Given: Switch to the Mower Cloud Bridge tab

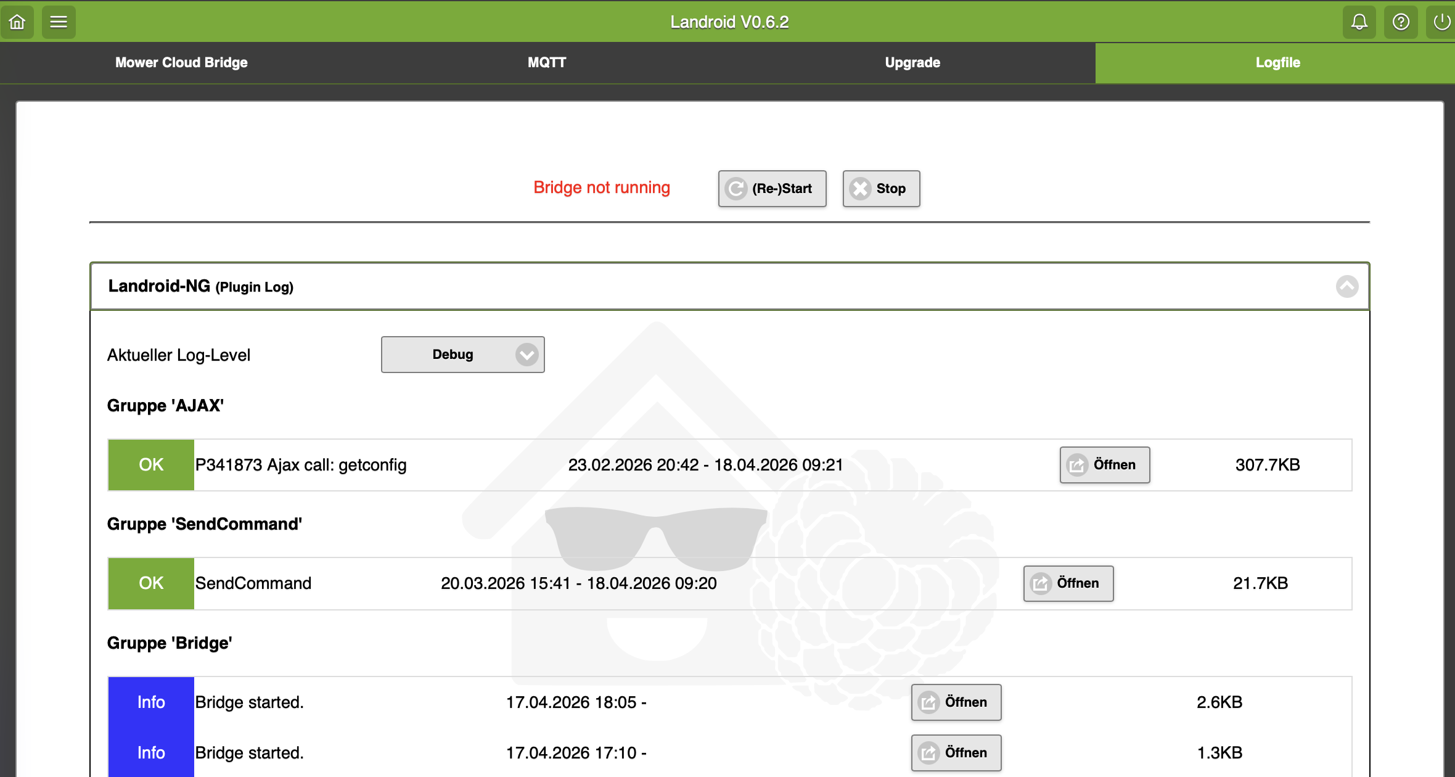Looking at the screenshot, I should [x=181, y=63].
